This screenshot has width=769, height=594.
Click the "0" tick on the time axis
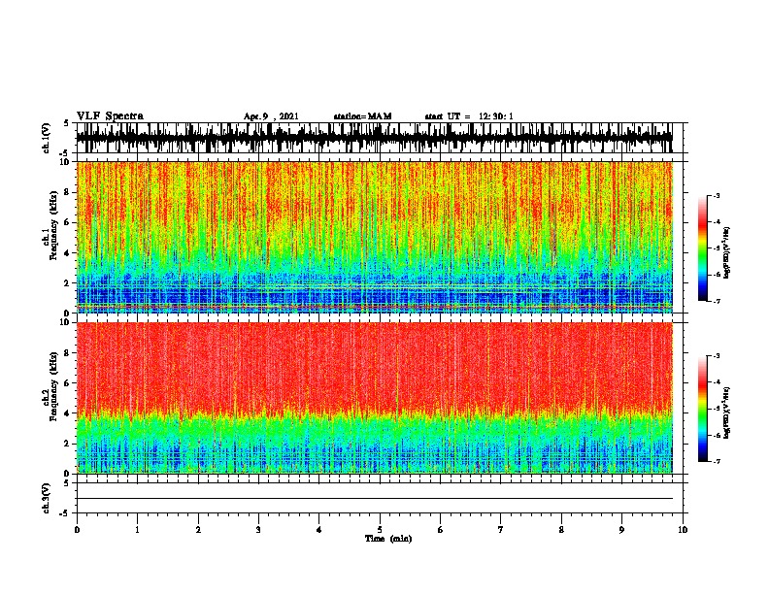point(77,530)
